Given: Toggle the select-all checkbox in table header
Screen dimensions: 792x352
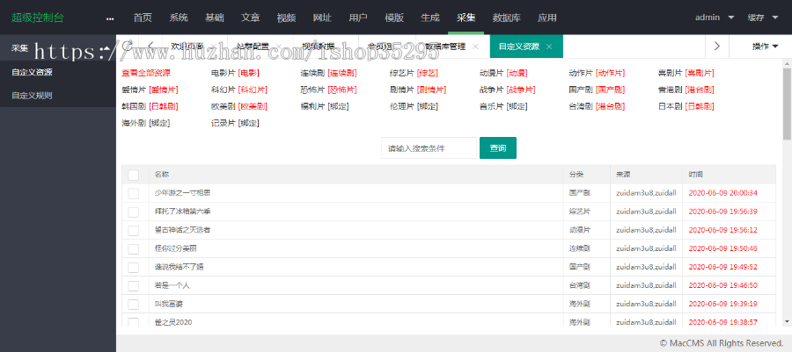Looking at the screenshot, I should 134,175.
